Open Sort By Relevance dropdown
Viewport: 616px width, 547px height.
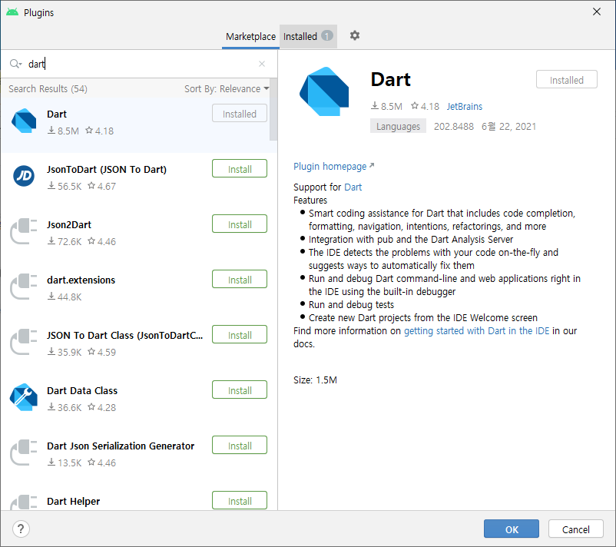point(227,89)
